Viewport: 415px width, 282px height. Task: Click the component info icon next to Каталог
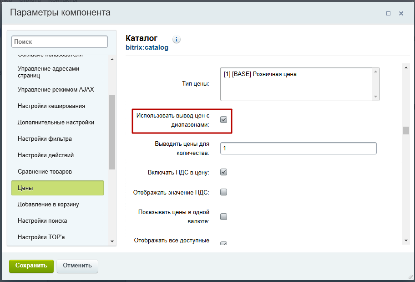point(177,40)
